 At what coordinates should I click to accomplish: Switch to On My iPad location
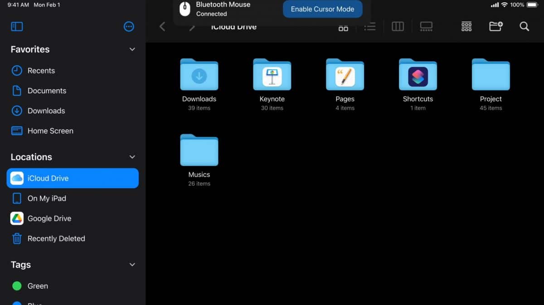(47, 198)
